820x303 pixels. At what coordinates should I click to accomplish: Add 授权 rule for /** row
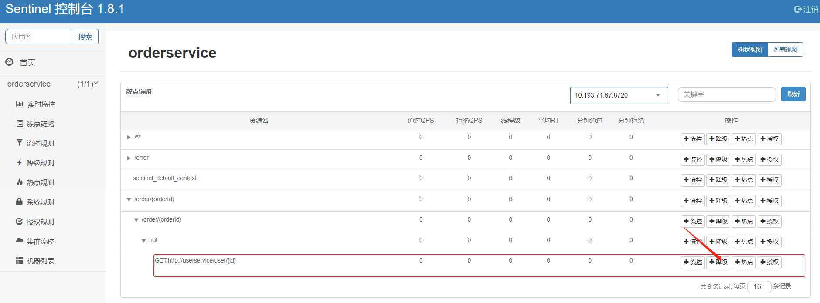tap(769, 139)
